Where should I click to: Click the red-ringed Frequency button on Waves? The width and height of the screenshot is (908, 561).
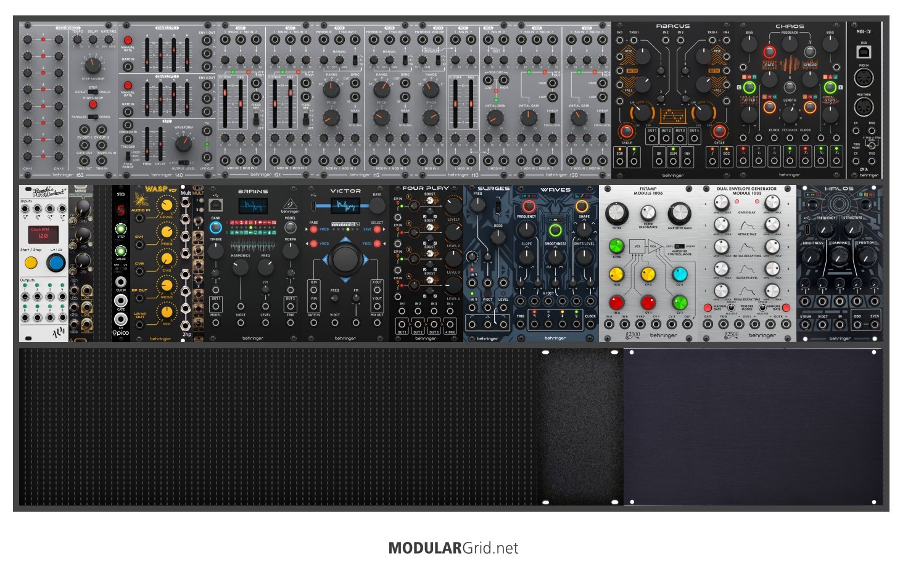point(528,206)
